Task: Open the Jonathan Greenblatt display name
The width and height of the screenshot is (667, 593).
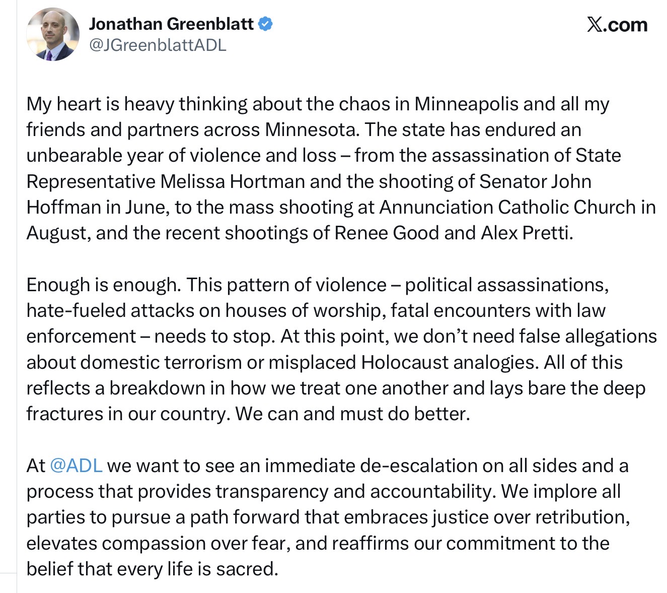Action: pos(171,24)
